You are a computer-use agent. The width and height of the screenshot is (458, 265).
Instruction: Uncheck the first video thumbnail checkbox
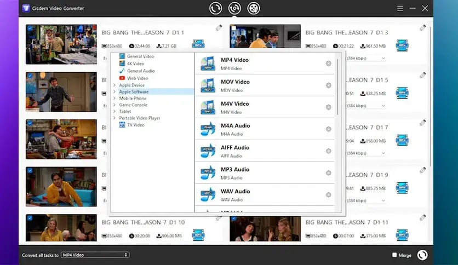click(30, 29)
